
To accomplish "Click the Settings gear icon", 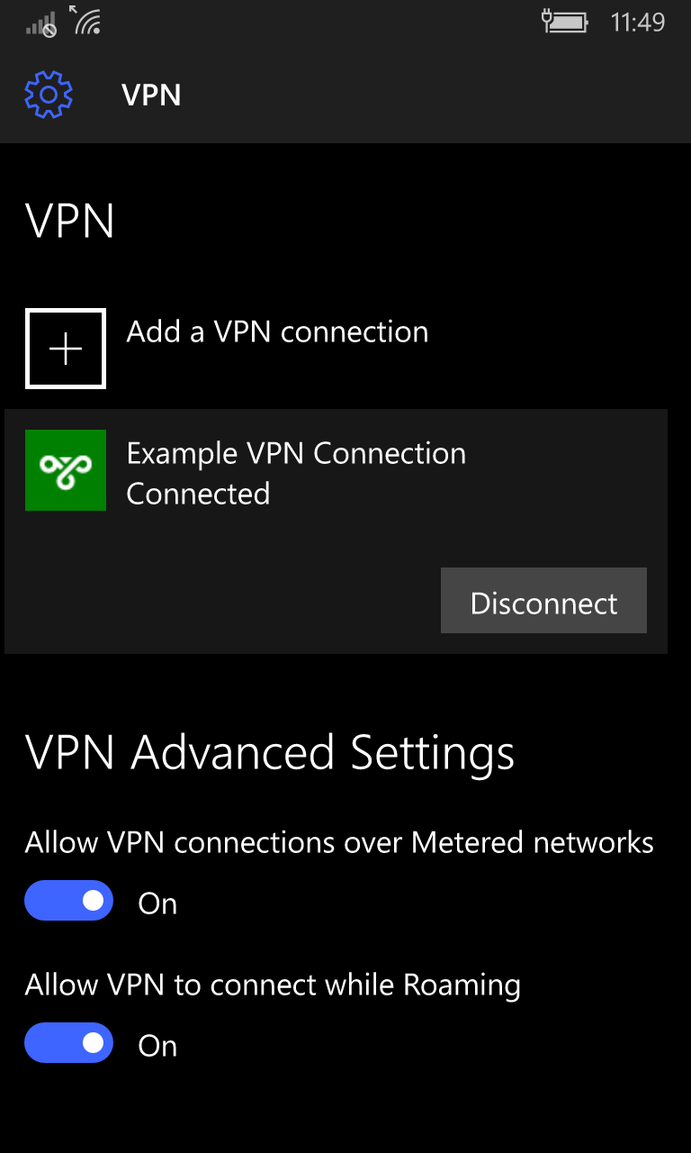I will 49,95.
